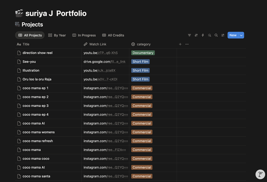
Task: Click page icon of Illustration row
Action: coord(19,71)
